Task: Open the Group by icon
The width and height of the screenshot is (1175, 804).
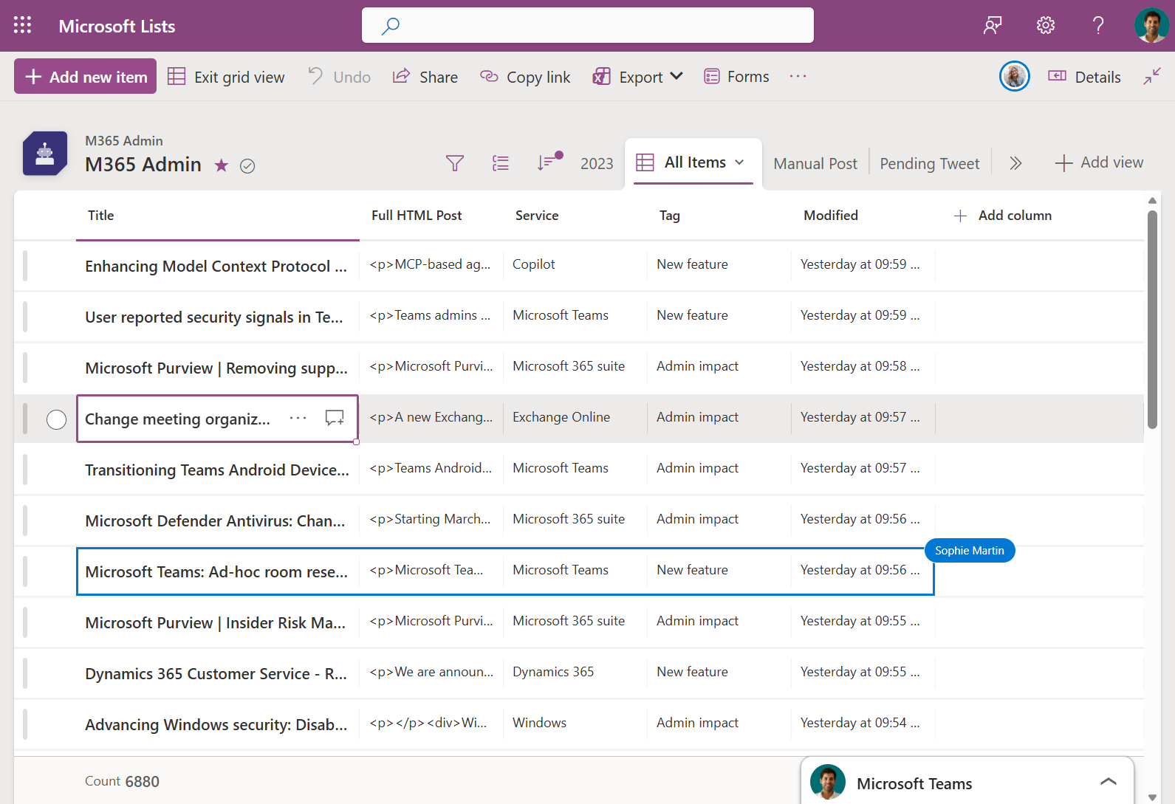Action: click(501, 163)
